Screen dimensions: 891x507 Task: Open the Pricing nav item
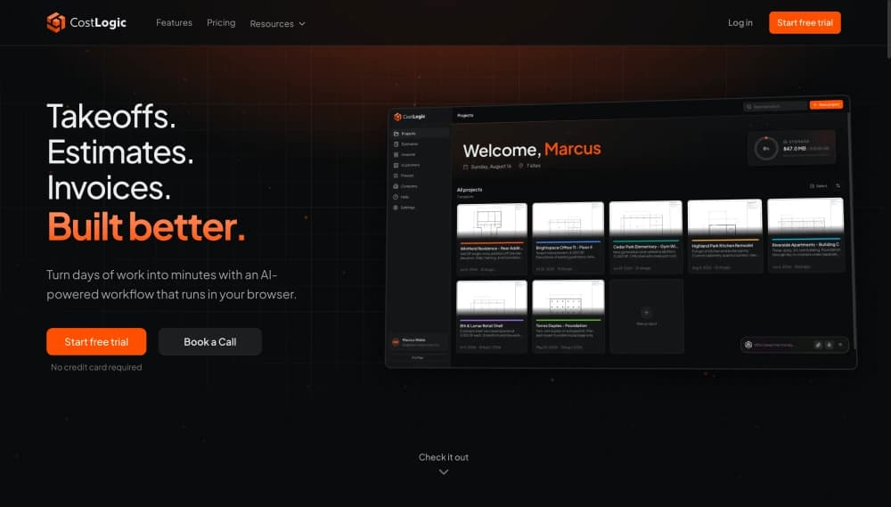coord(221,23)
